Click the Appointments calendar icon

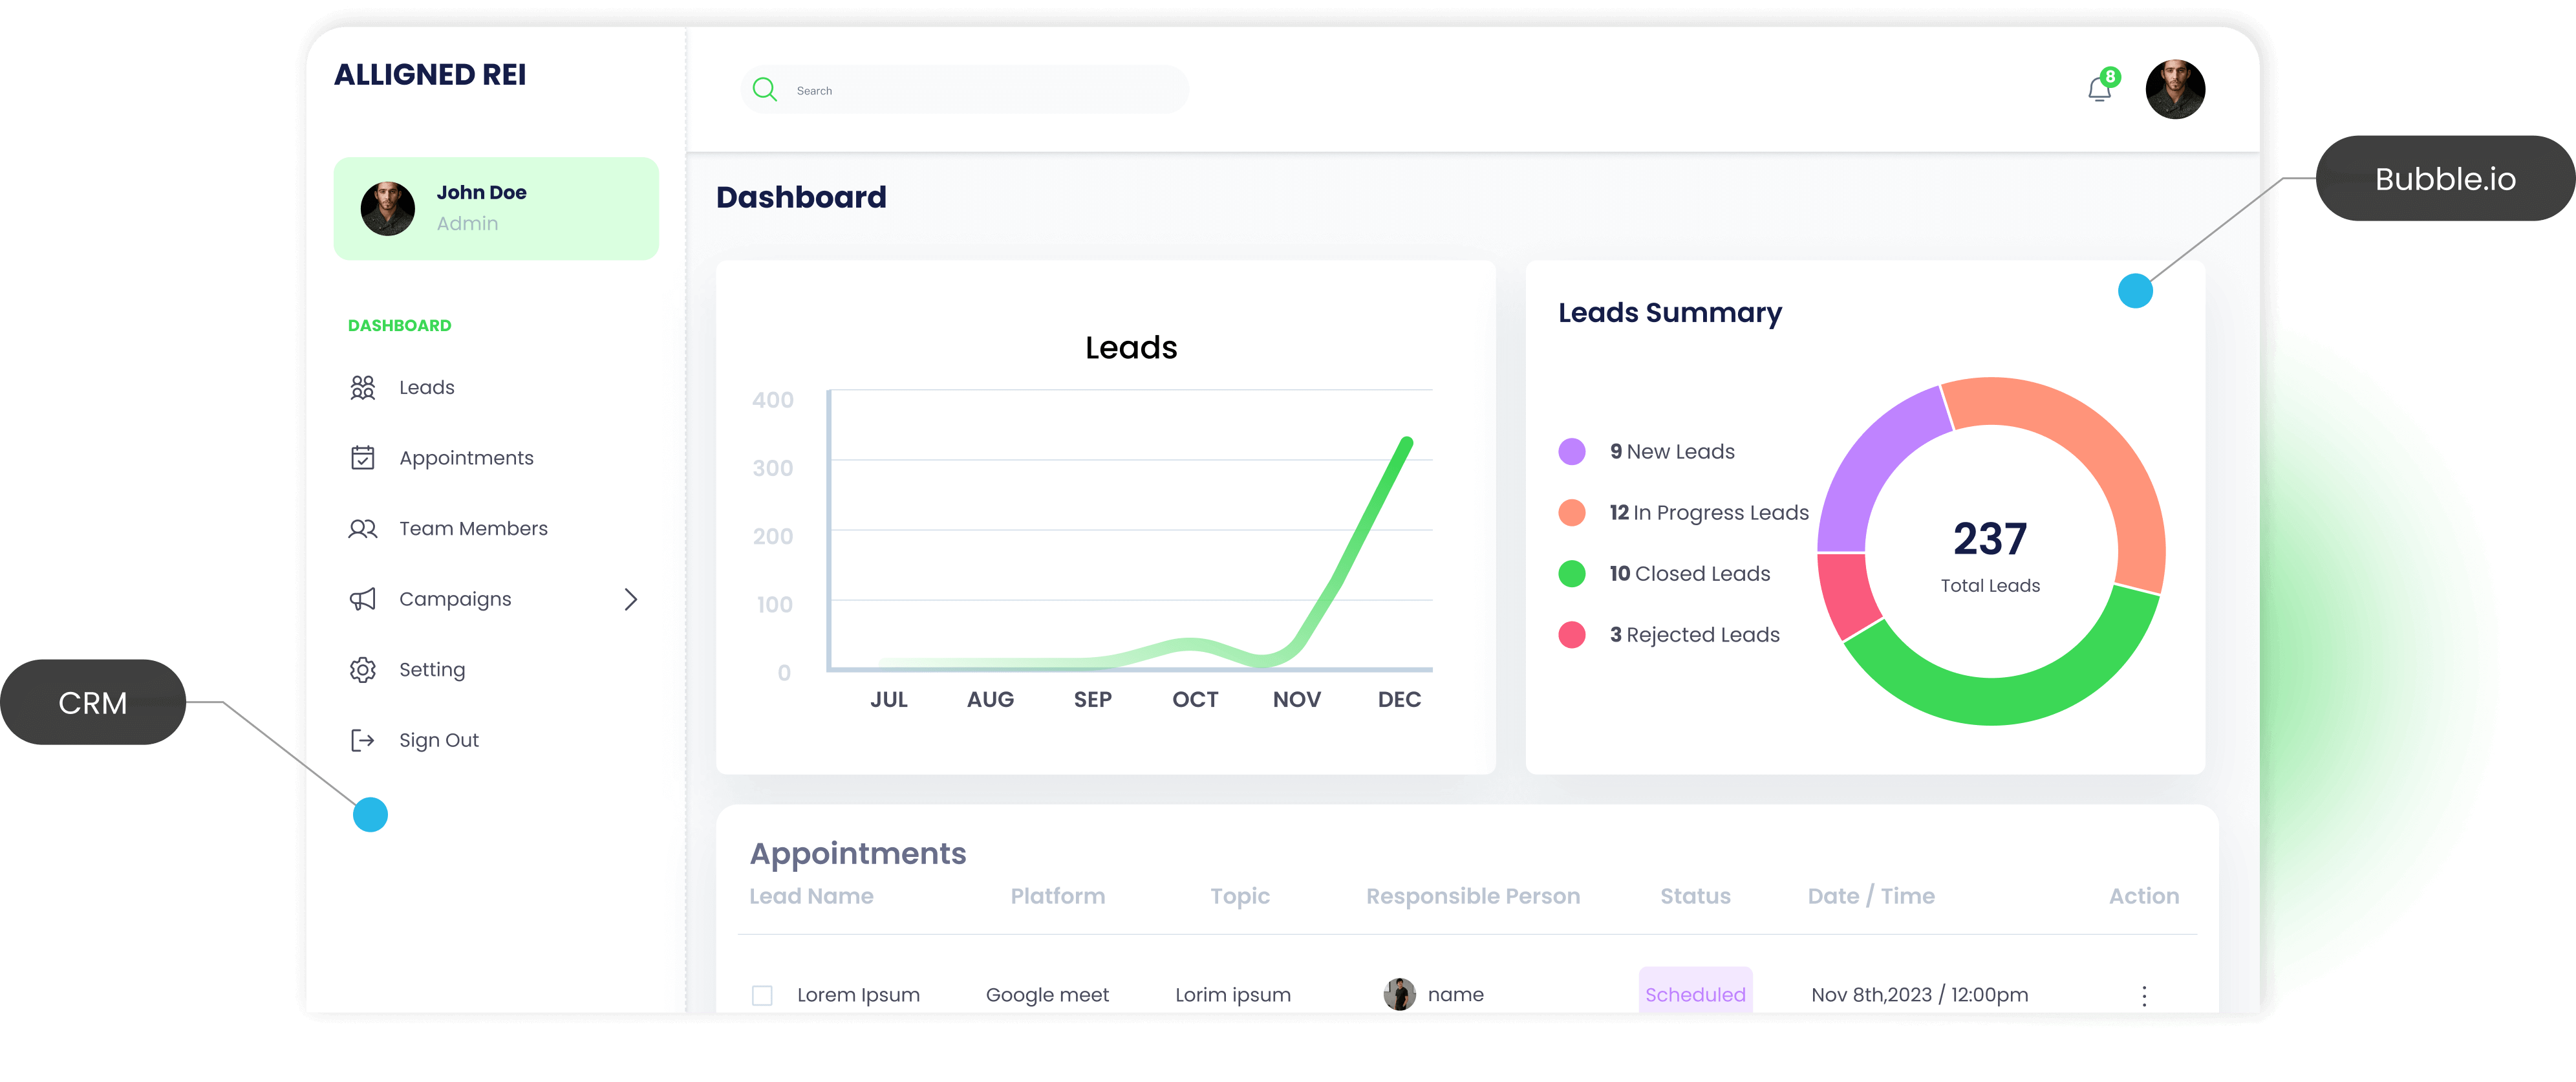pyautogui.click(x=362, y=458)
